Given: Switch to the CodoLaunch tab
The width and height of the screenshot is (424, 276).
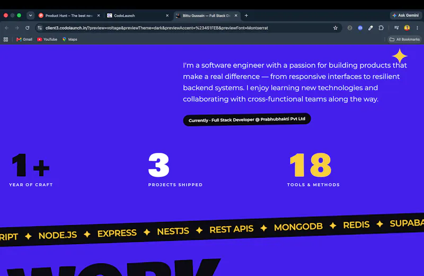Looking at the screenshot, I should (x=138, y=16).
